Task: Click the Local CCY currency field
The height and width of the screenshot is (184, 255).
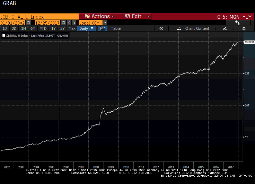Action: (x=90, y=23)
